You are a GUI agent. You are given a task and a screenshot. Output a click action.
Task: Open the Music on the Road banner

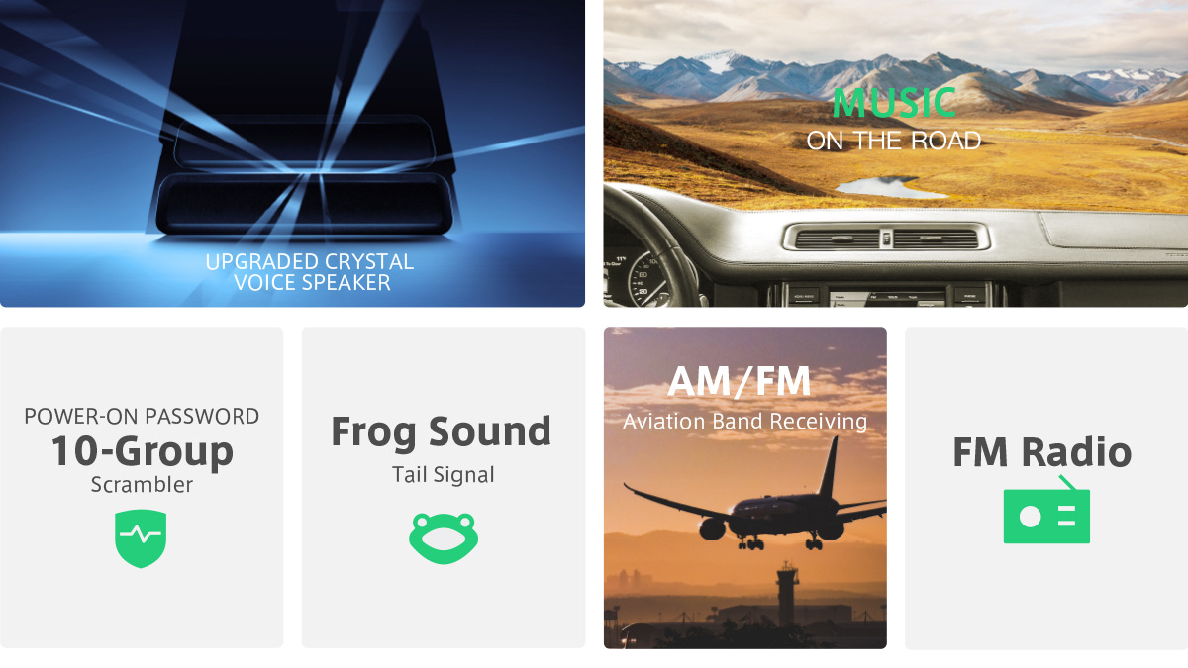click(896, 153)
